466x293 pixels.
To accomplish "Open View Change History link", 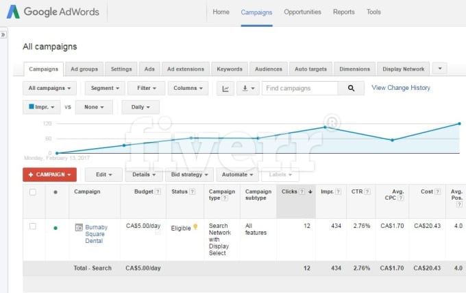I will (401, 88).
